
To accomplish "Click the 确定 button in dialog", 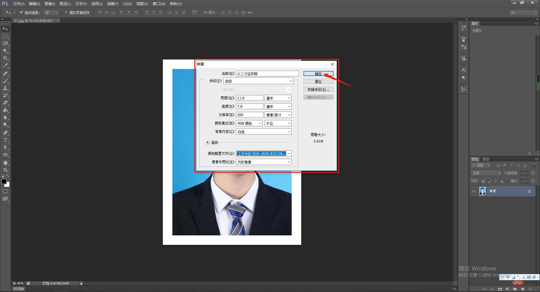I will point(318,74).
